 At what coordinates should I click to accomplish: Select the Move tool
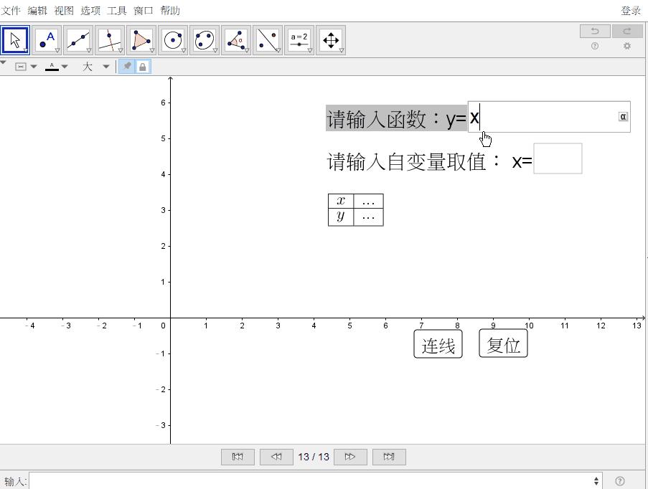click(x=14, y=39)
